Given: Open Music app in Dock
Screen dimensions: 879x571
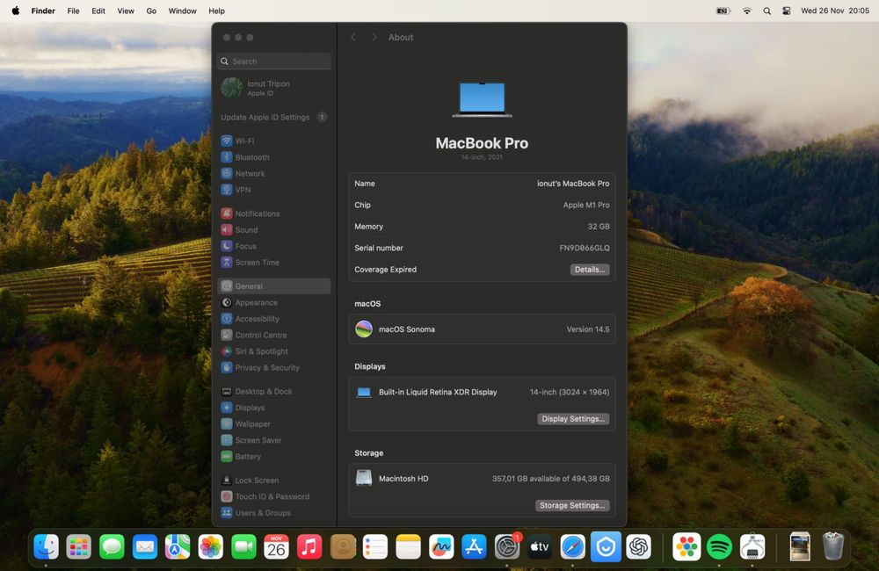Looking at the screenshot, I should pos(309,546).
